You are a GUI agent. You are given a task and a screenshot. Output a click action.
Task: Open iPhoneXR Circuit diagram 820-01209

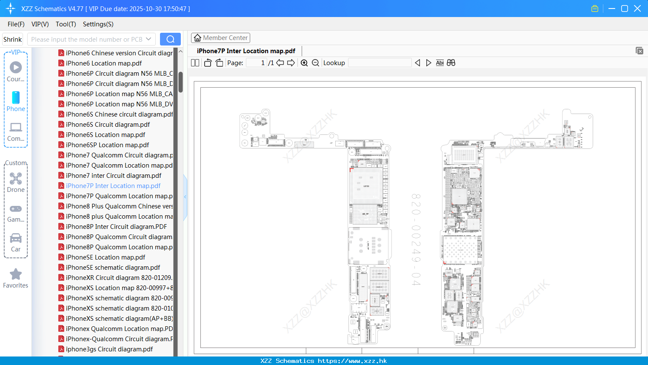tap(115, 278)
